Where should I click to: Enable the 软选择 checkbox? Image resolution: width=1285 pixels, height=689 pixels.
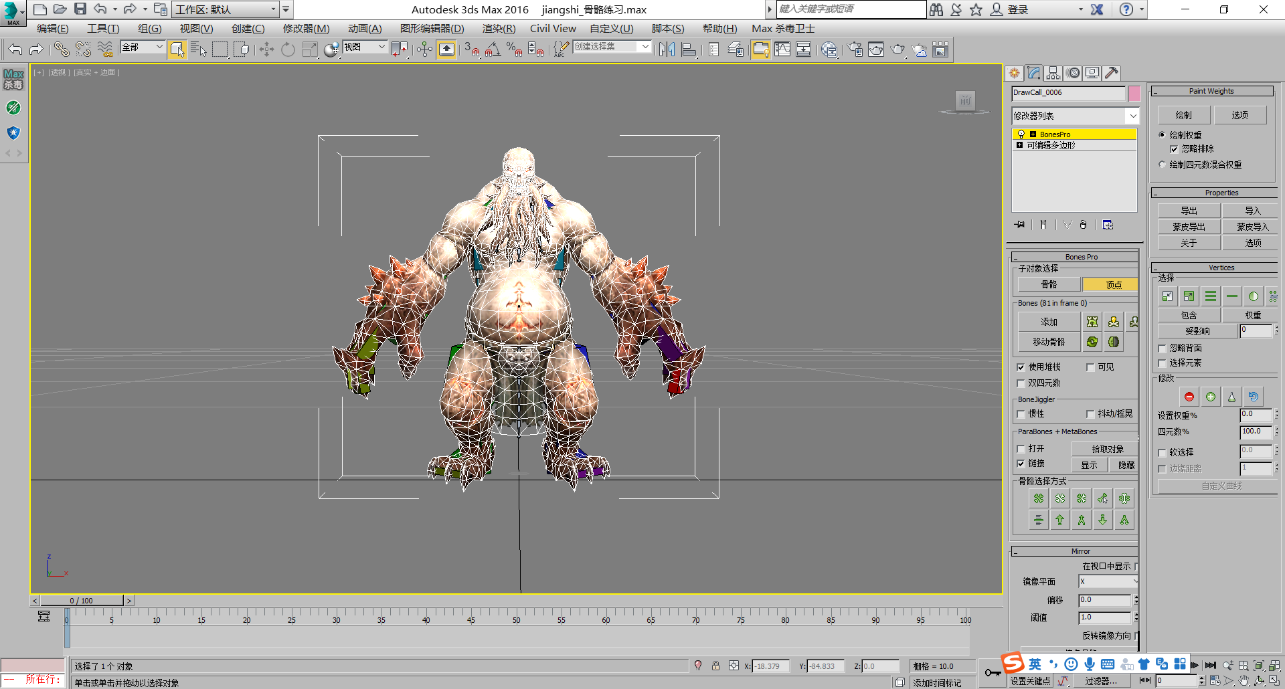pos(1163,453)
